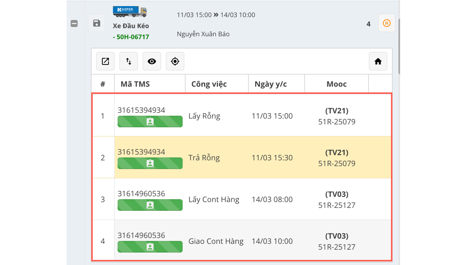The width and height of the screenshot is (469, 265).
Task: Click the vertical scrollbar on right
Action: 399,46
